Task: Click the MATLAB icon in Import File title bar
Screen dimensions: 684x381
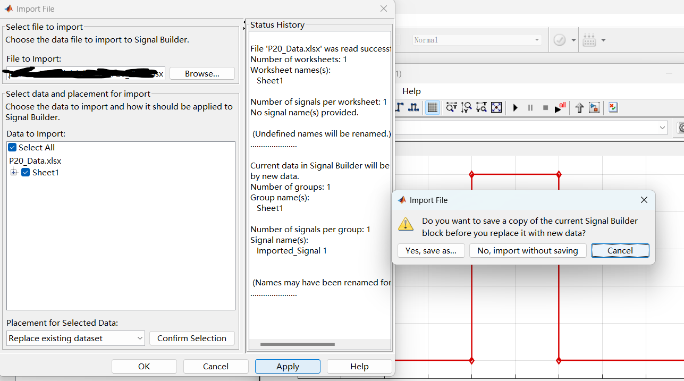Action: (9, 9)
